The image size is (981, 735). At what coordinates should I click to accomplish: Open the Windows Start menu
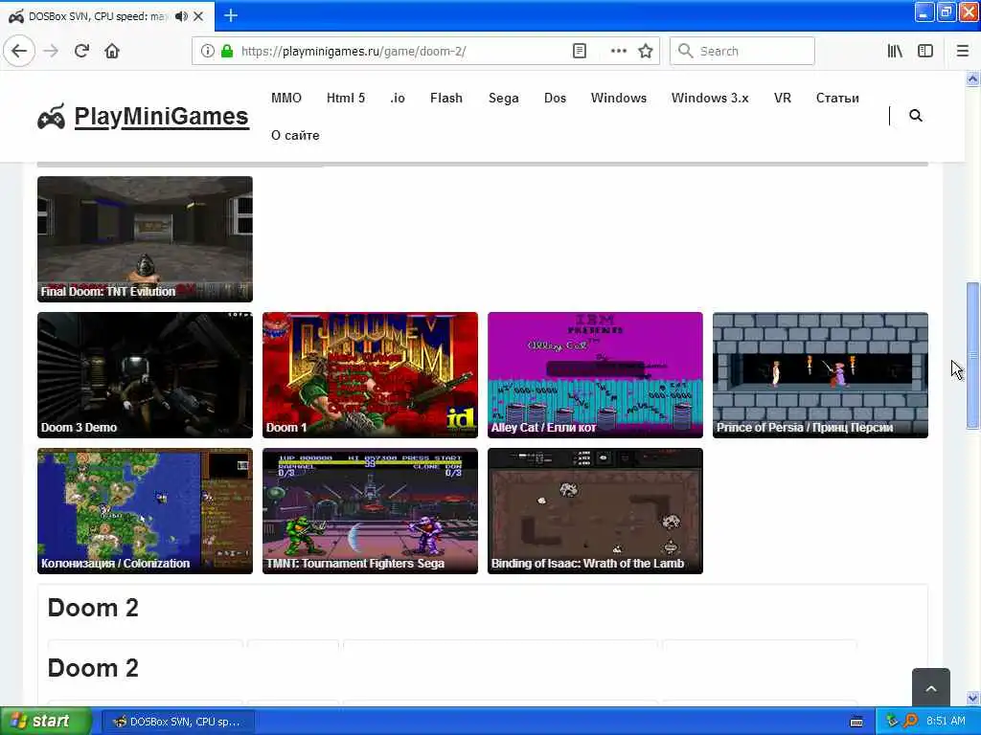click(x=46, y=722)
